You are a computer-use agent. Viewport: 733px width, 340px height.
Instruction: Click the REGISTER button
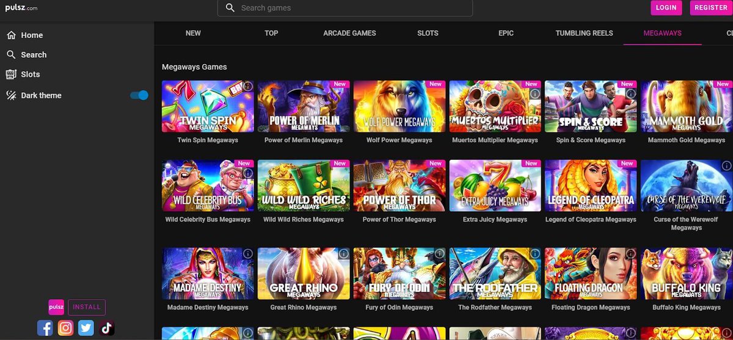pyautogui.click(x=711, y=7)
